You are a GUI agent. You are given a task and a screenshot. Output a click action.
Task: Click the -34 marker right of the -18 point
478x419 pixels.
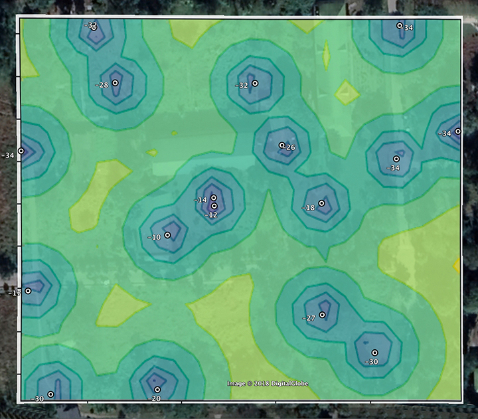click(x=396, y=159)
